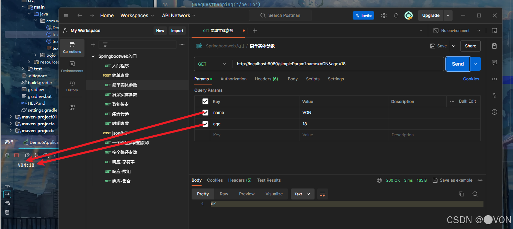Screen dimensions: 513x229
Task: Click the Import button
Action: (177, 31)
